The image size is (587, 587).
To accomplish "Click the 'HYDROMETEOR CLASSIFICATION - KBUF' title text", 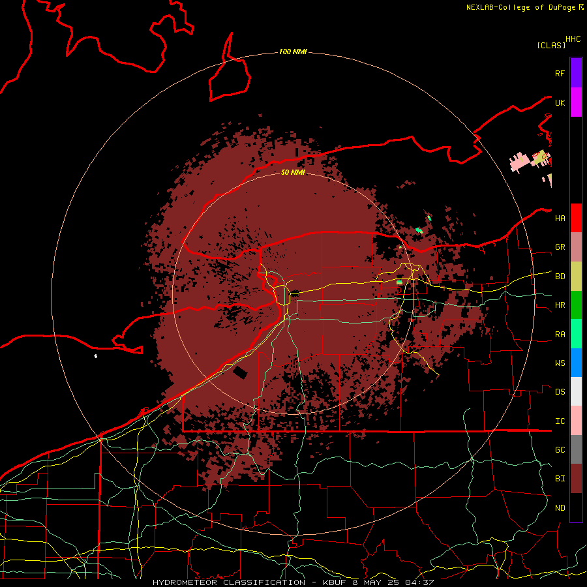I will 248,582.
